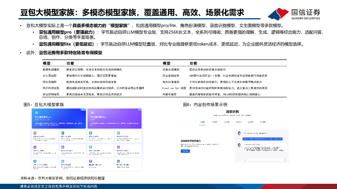Open the blue link in the bottom-row third card
This screenshot has height=189, width=337.
coord(92,167)
